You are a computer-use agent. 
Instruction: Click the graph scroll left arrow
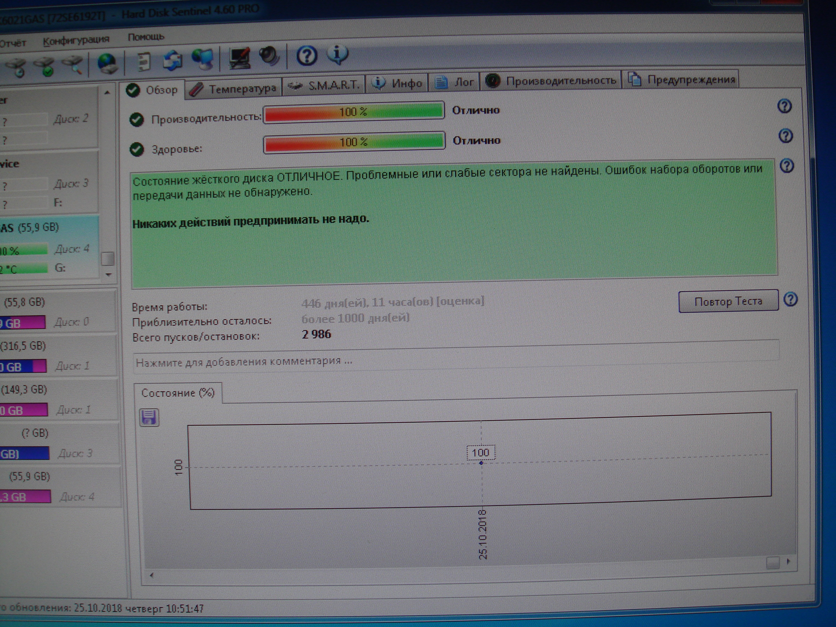152,575
